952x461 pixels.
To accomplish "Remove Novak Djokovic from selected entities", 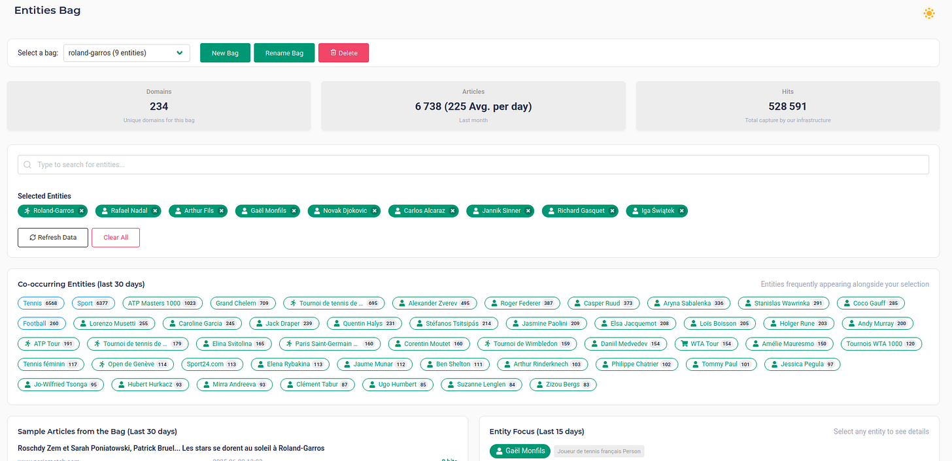I will tap(375, 211).
